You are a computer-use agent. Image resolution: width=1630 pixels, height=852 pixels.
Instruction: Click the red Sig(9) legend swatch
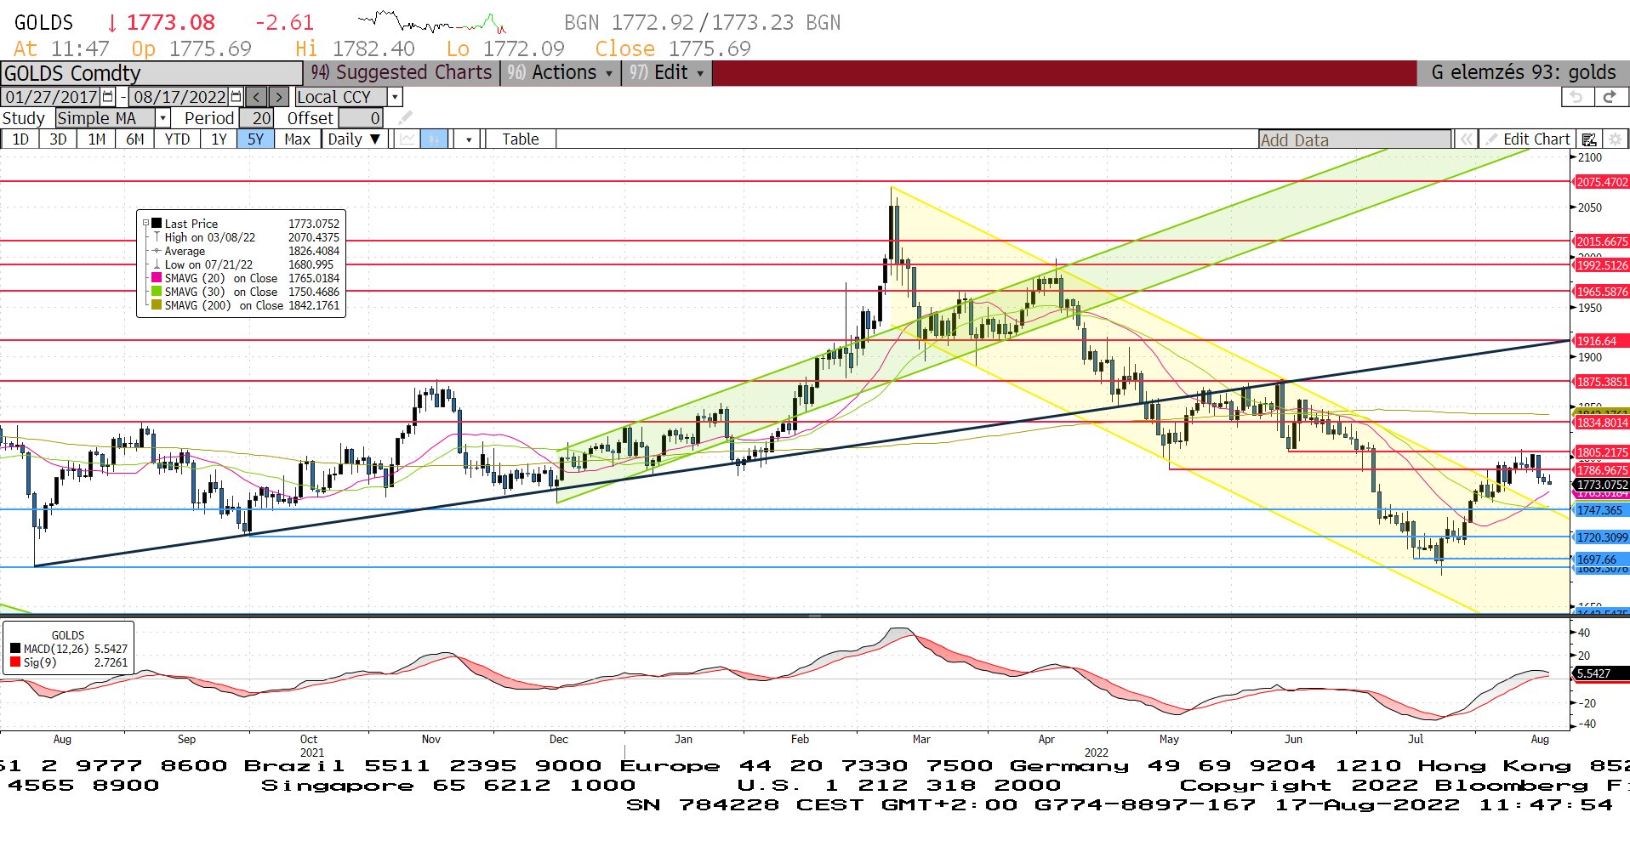coord(15,662)
